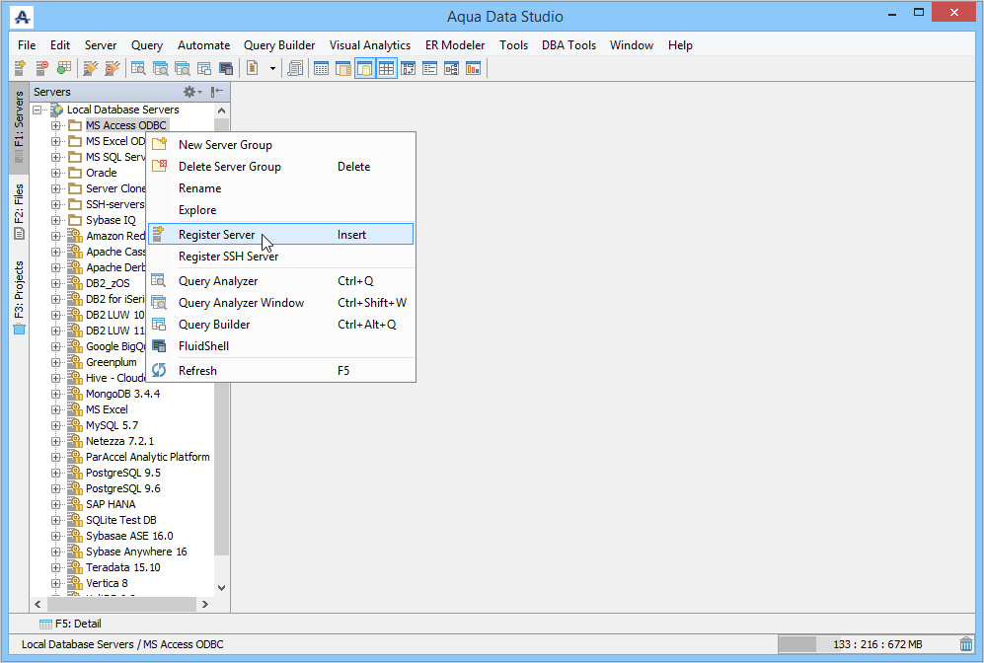
Task: Open Query Analyzer from the toolbar
Action: click(x=138, y=68)
